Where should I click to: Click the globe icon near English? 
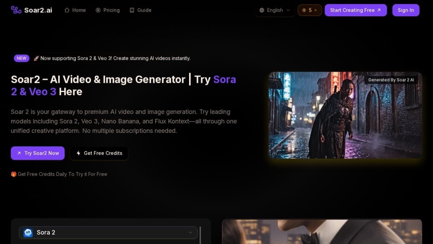[262, 10]
